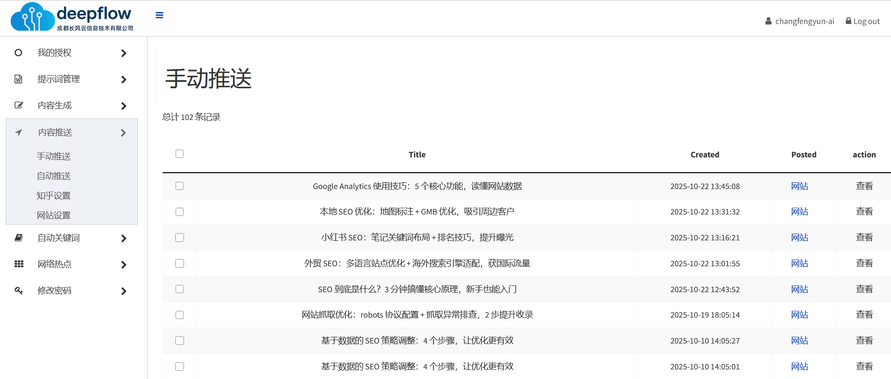This screenshot has width=891, height=379.
Task: Click the hamburger menu toggle icon
Action: point(159,15)
